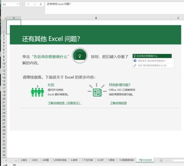The height and width of the screenshot is (166, 184).
Task: Open the Name Box dropdown arrow
Action: (18, 4)
